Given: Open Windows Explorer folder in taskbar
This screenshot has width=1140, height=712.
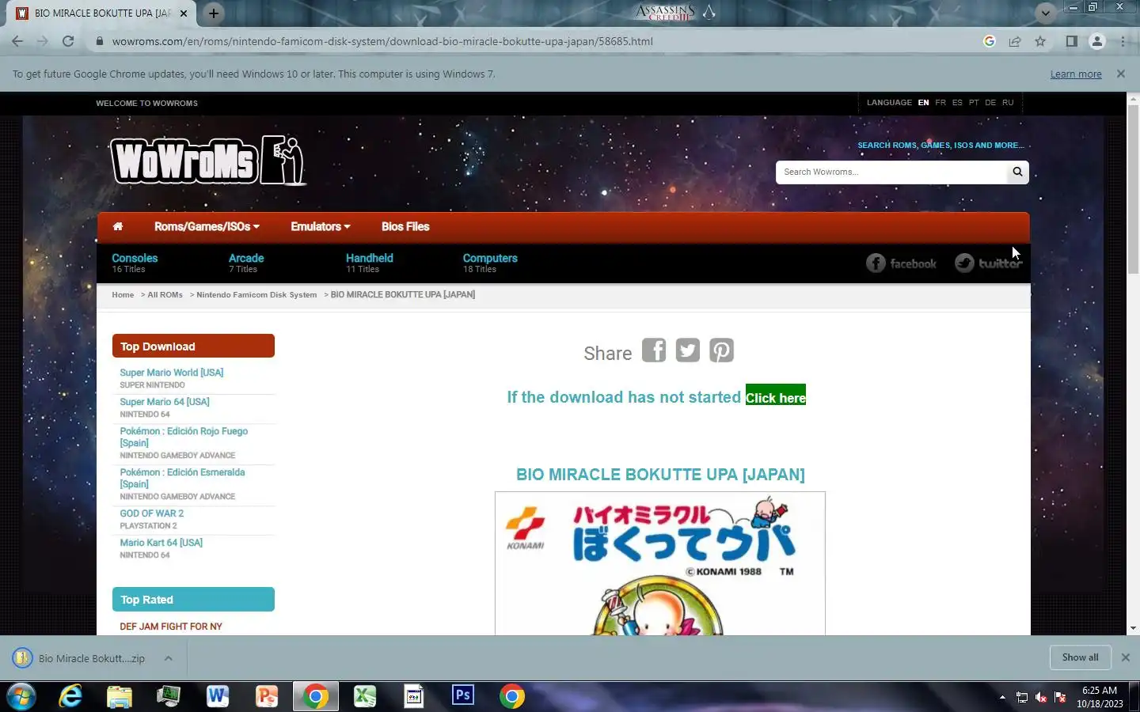Looking at the screenshot, I should (120, 696).
